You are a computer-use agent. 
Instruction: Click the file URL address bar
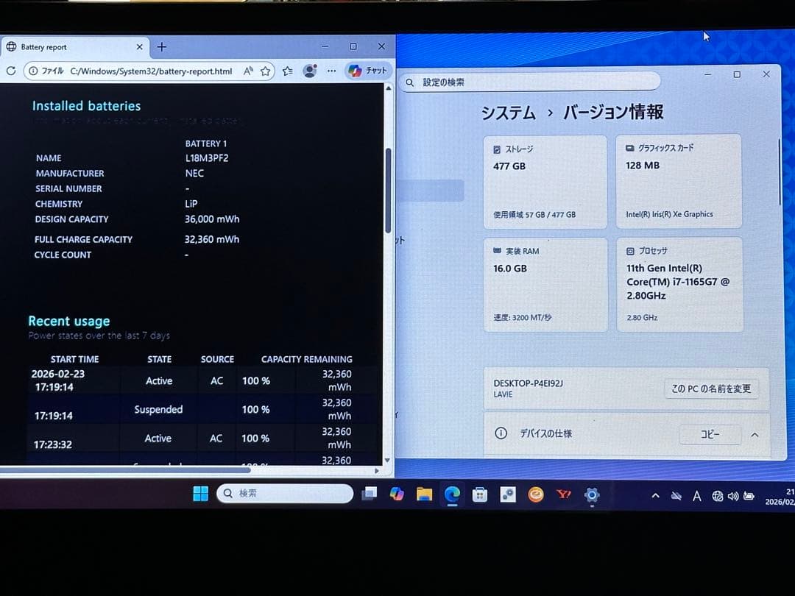coord(151,71)
